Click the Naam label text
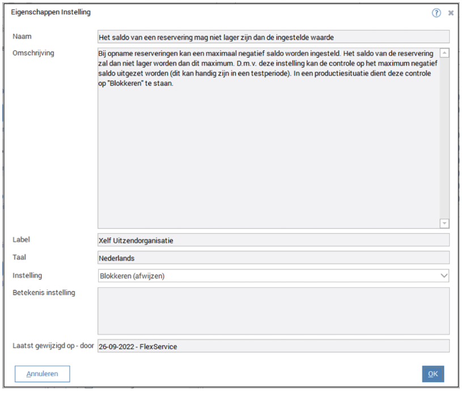 (22, 36)
